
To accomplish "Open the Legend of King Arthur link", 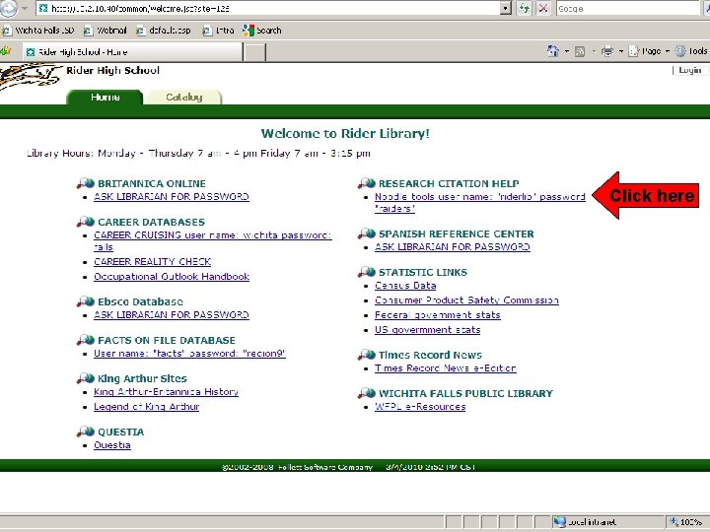I will (x=147, y=407).
